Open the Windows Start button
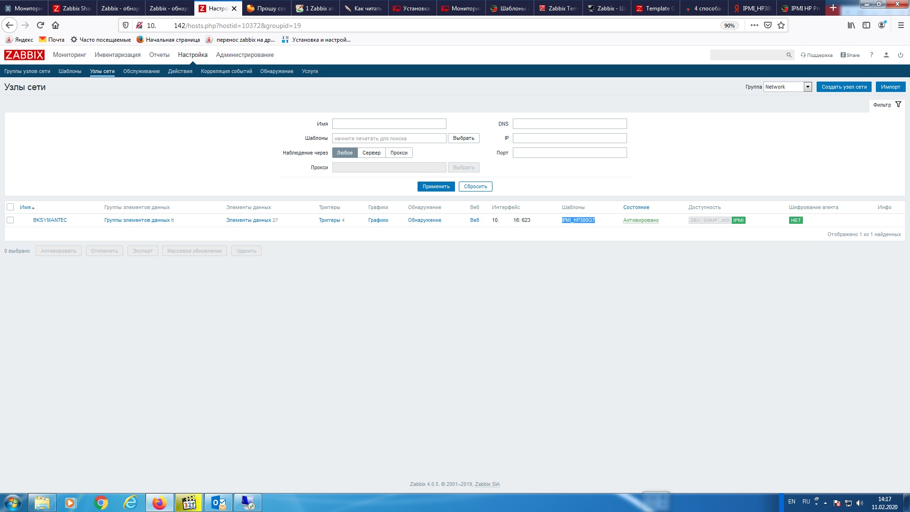 pos(13,503)
